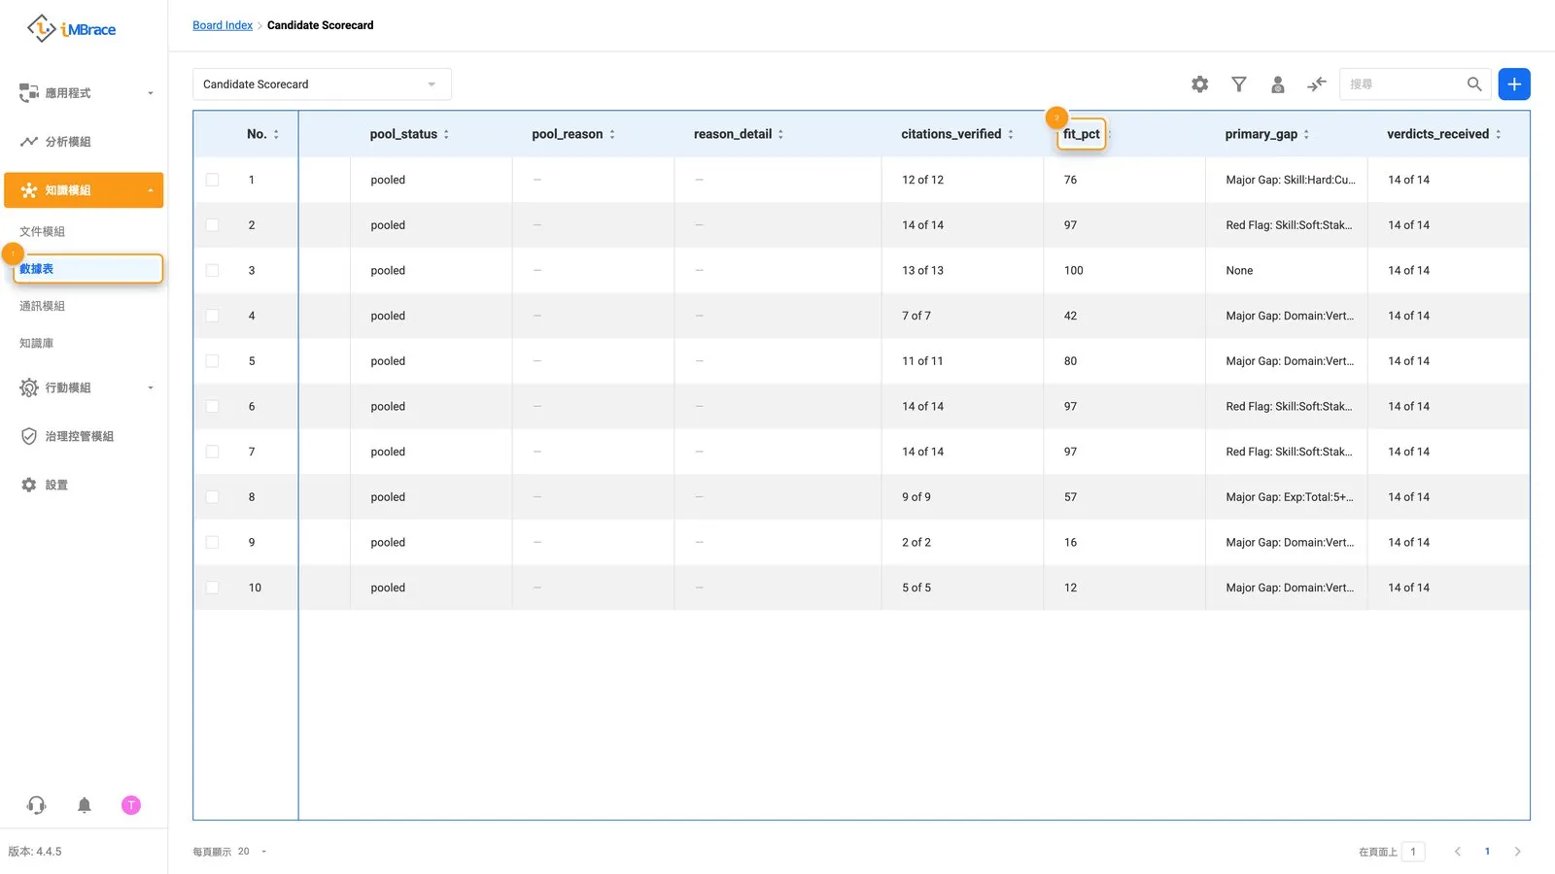Click the user permissions person icon
Image resolution: width=1555 pixels, height=874 pixels.
pyautogui.click(x=1278, y=84)
